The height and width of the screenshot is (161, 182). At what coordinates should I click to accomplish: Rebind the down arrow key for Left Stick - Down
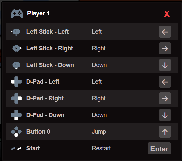[165, 65]
